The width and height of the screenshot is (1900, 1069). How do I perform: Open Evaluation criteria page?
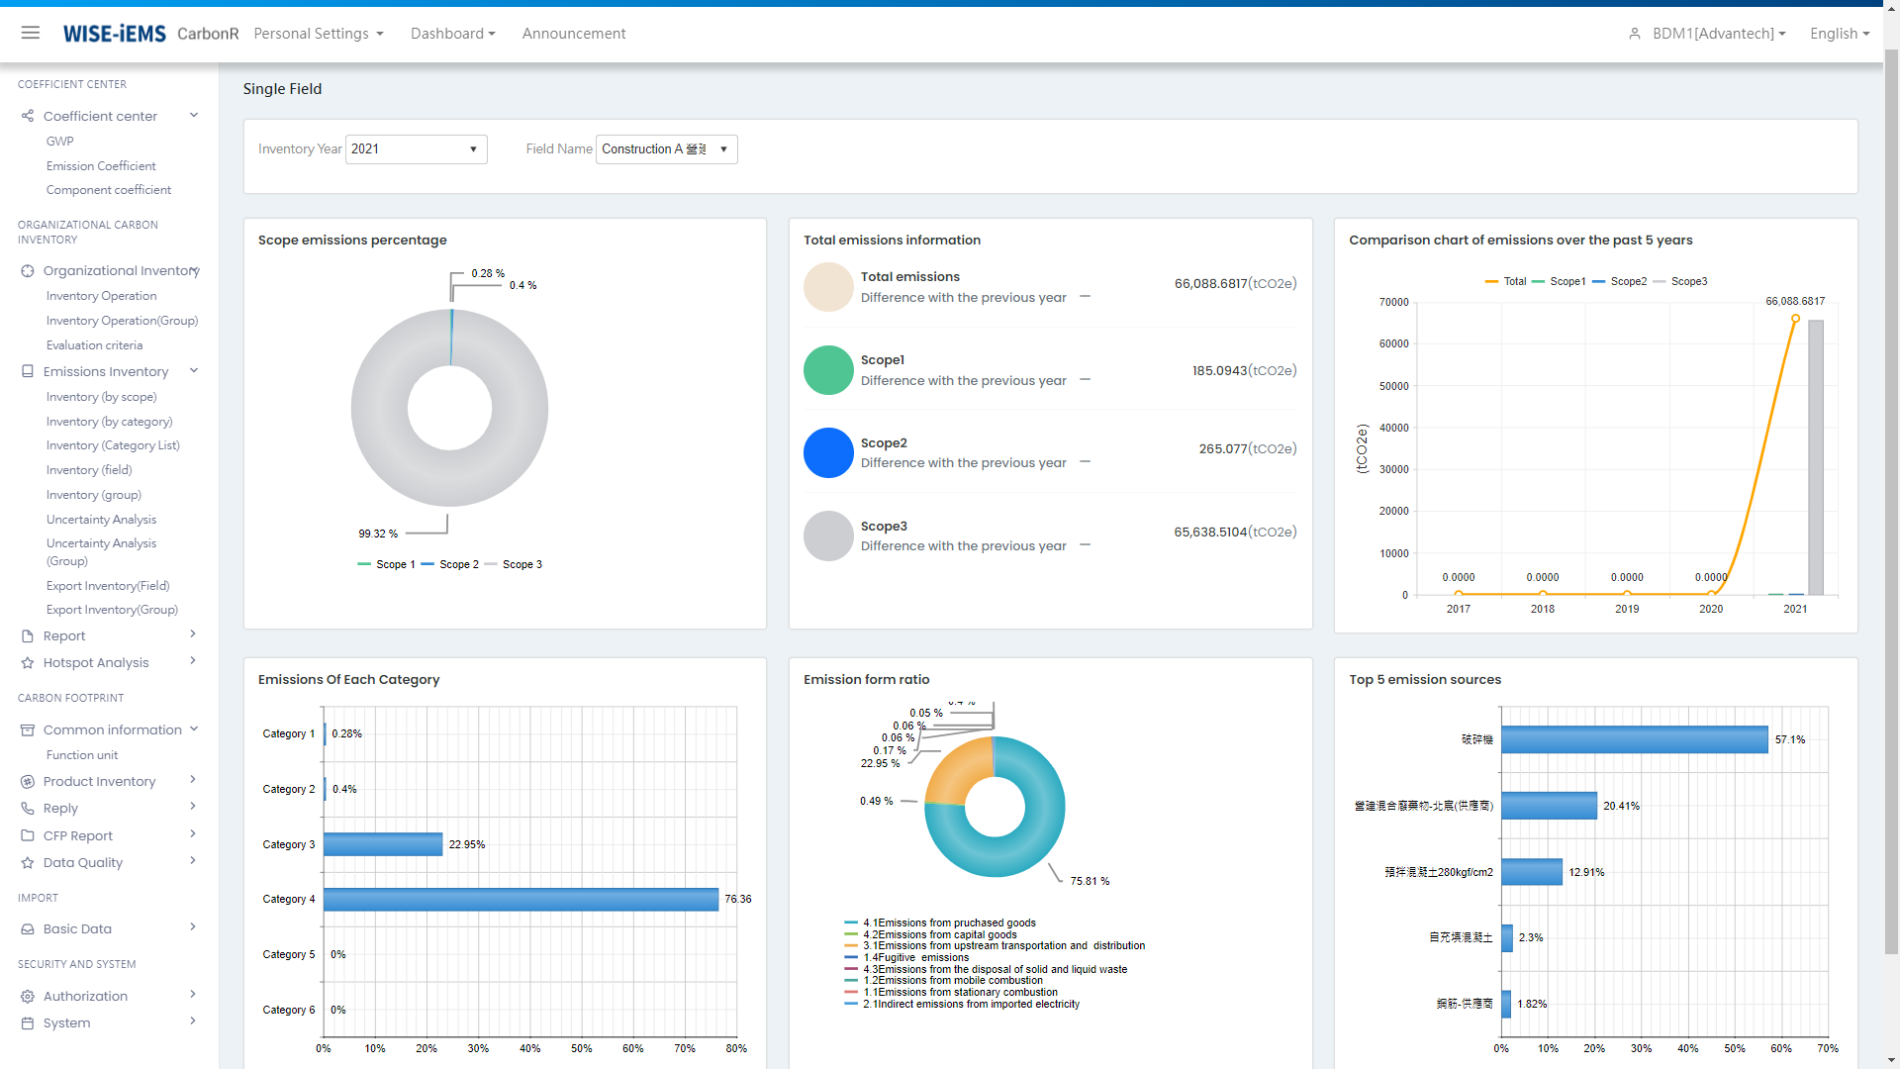tap(95, 345)
